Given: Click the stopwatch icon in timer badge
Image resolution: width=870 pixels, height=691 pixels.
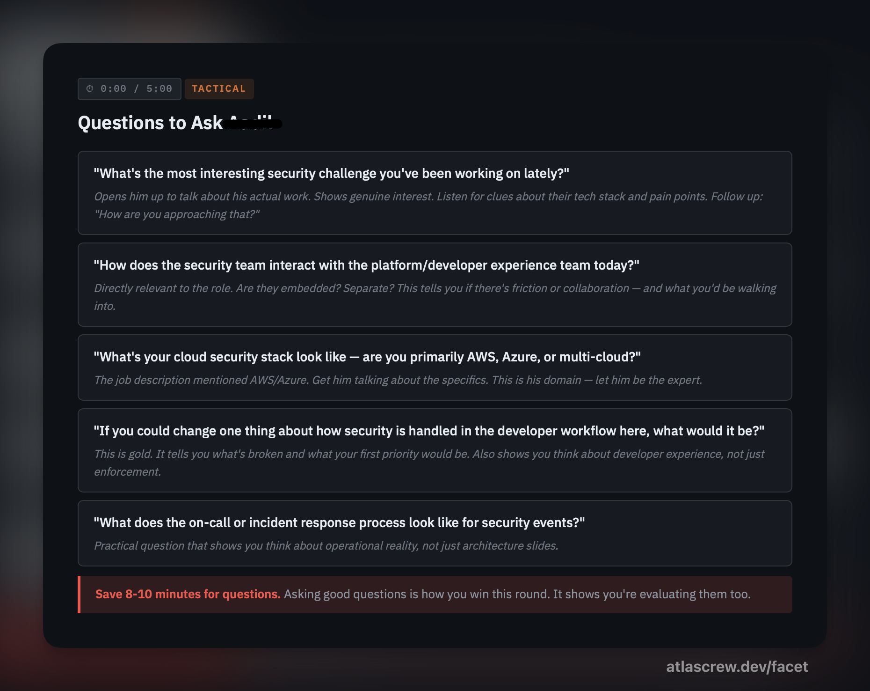Looking at the screenshot, I should click(90, 88).
